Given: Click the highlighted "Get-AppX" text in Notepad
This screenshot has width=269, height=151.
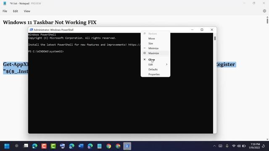Looking at the screenshot, I should 16,64.
